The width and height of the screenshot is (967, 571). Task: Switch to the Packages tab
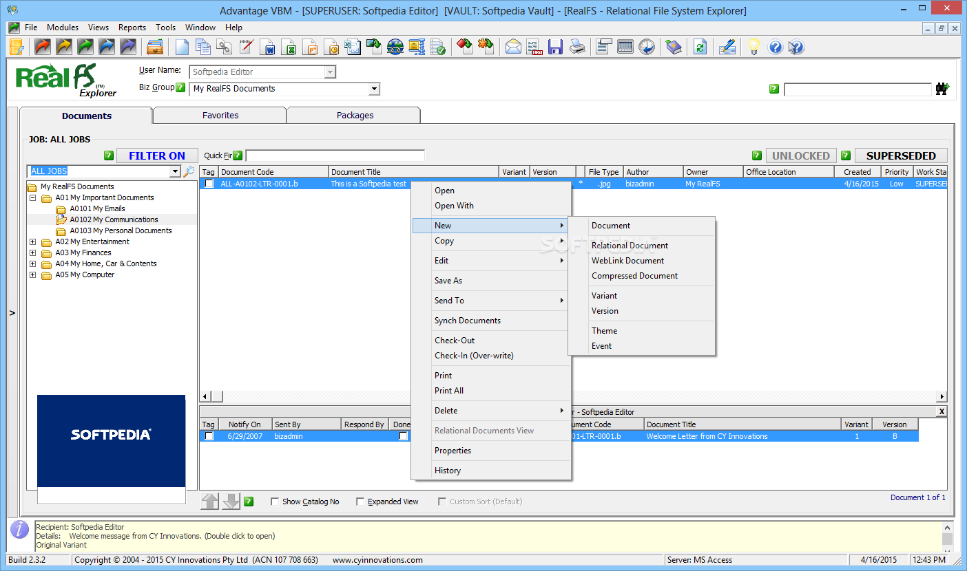pyautogui.click(x=355, y=116)
